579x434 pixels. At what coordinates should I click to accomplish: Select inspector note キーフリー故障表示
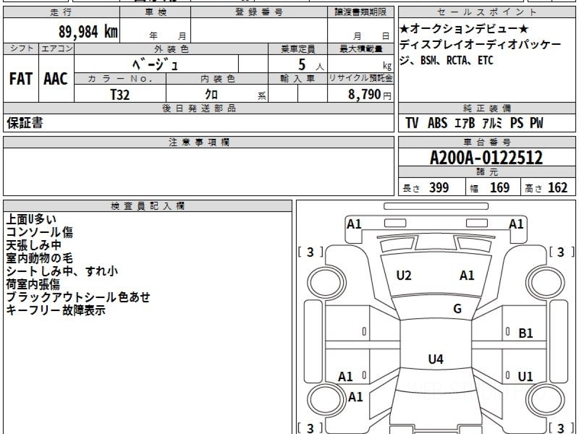tap(55, 311)
